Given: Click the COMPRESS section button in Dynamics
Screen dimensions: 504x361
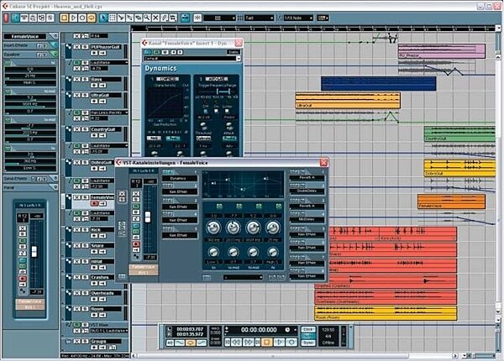Looking at the screenshot, I should pyautogui.click(x=167, y=79).
